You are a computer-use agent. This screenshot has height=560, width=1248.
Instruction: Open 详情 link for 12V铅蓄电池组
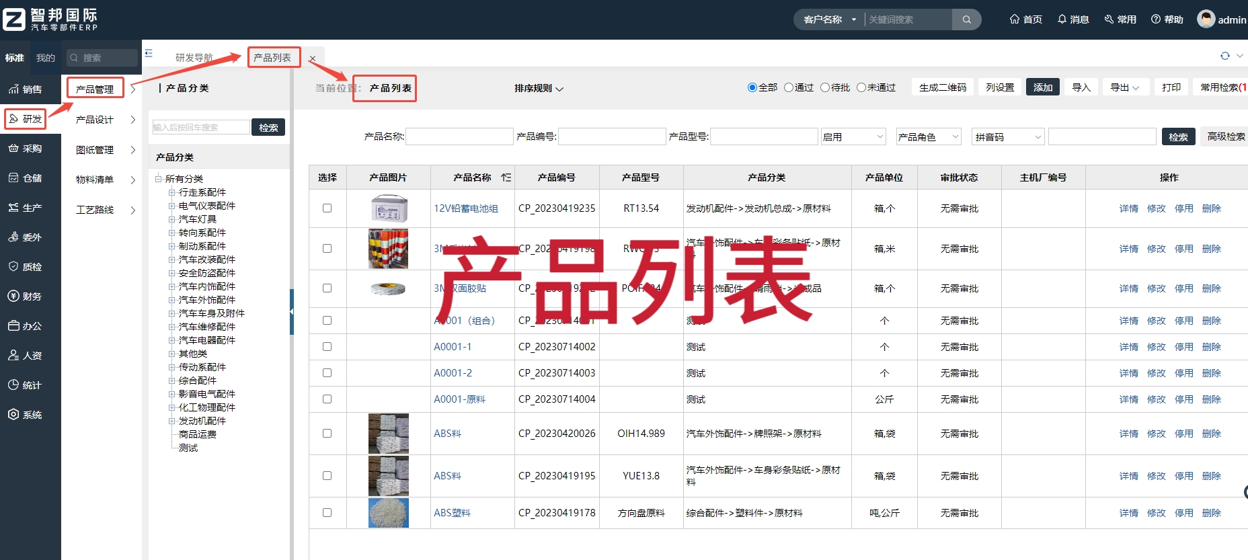point(1129,208)
